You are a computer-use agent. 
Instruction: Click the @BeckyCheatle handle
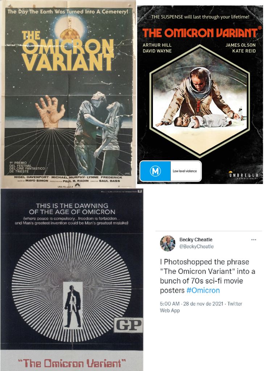point(196,246)
